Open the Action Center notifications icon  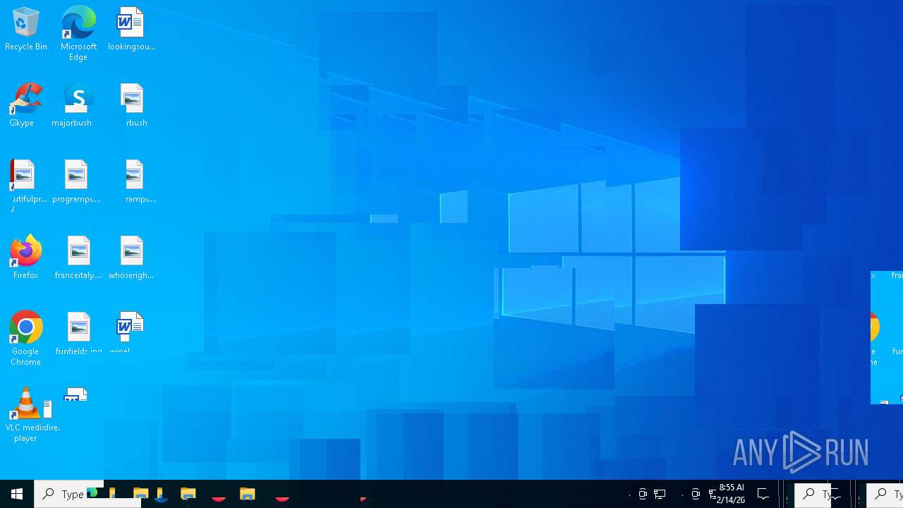tap(763, 494)
